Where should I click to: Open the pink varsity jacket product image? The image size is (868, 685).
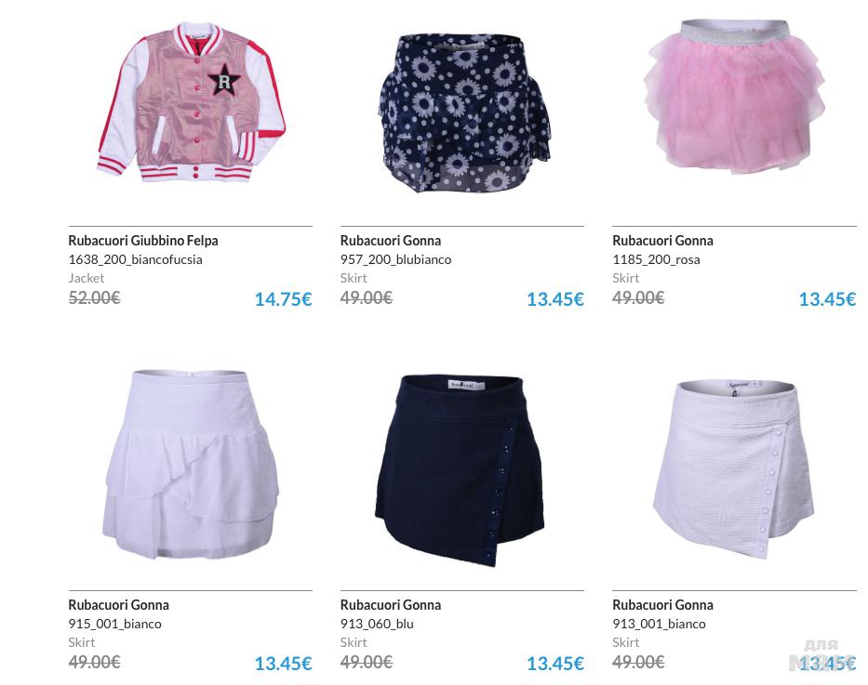(191, 102)
